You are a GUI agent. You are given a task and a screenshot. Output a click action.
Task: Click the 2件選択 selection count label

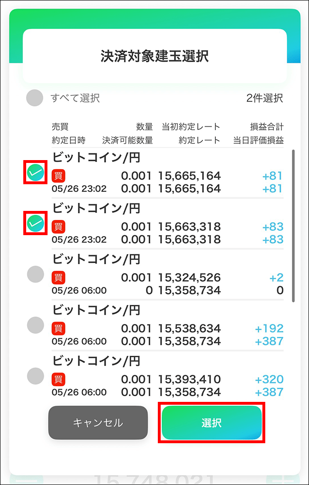265,98
